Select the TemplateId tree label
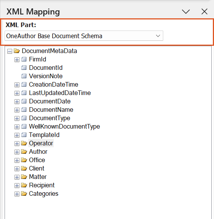 [x=44, y=135]
